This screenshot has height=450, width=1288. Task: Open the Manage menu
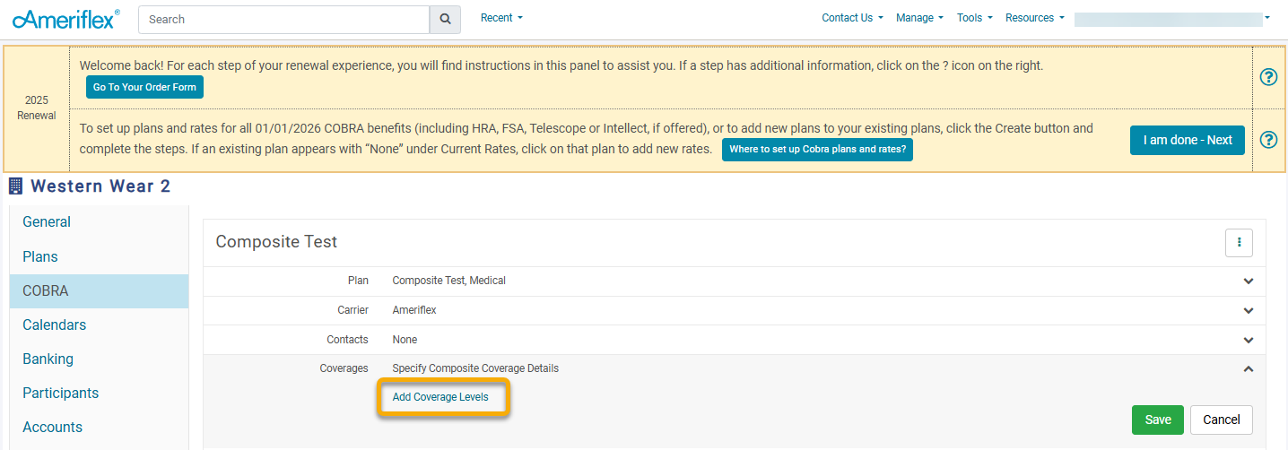click(x=919, y=18)
